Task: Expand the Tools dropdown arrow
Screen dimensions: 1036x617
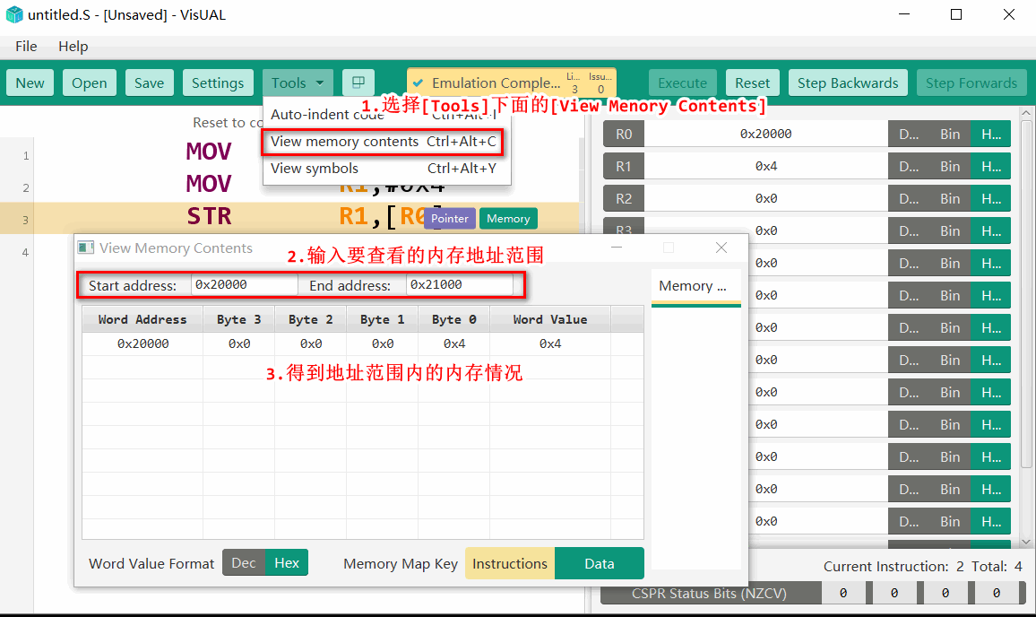Action: [x=320, y=83]
